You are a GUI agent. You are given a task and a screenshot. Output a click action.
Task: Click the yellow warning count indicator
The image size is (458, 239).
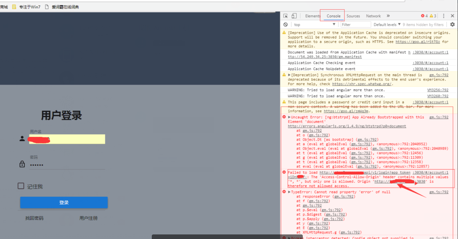point(433,16)
